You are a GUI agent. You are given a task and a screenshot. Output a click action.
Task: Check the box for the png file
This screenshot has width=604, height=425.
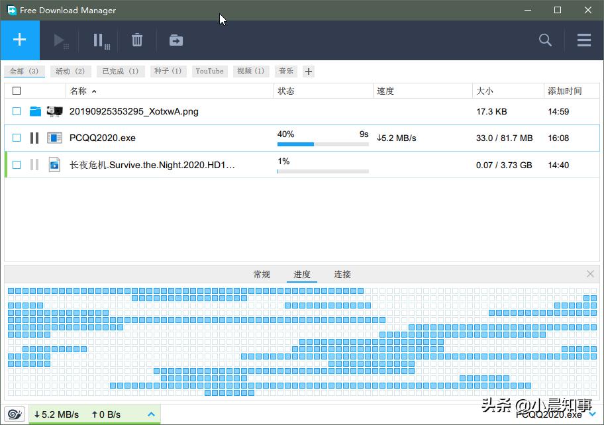pos(17,111)
